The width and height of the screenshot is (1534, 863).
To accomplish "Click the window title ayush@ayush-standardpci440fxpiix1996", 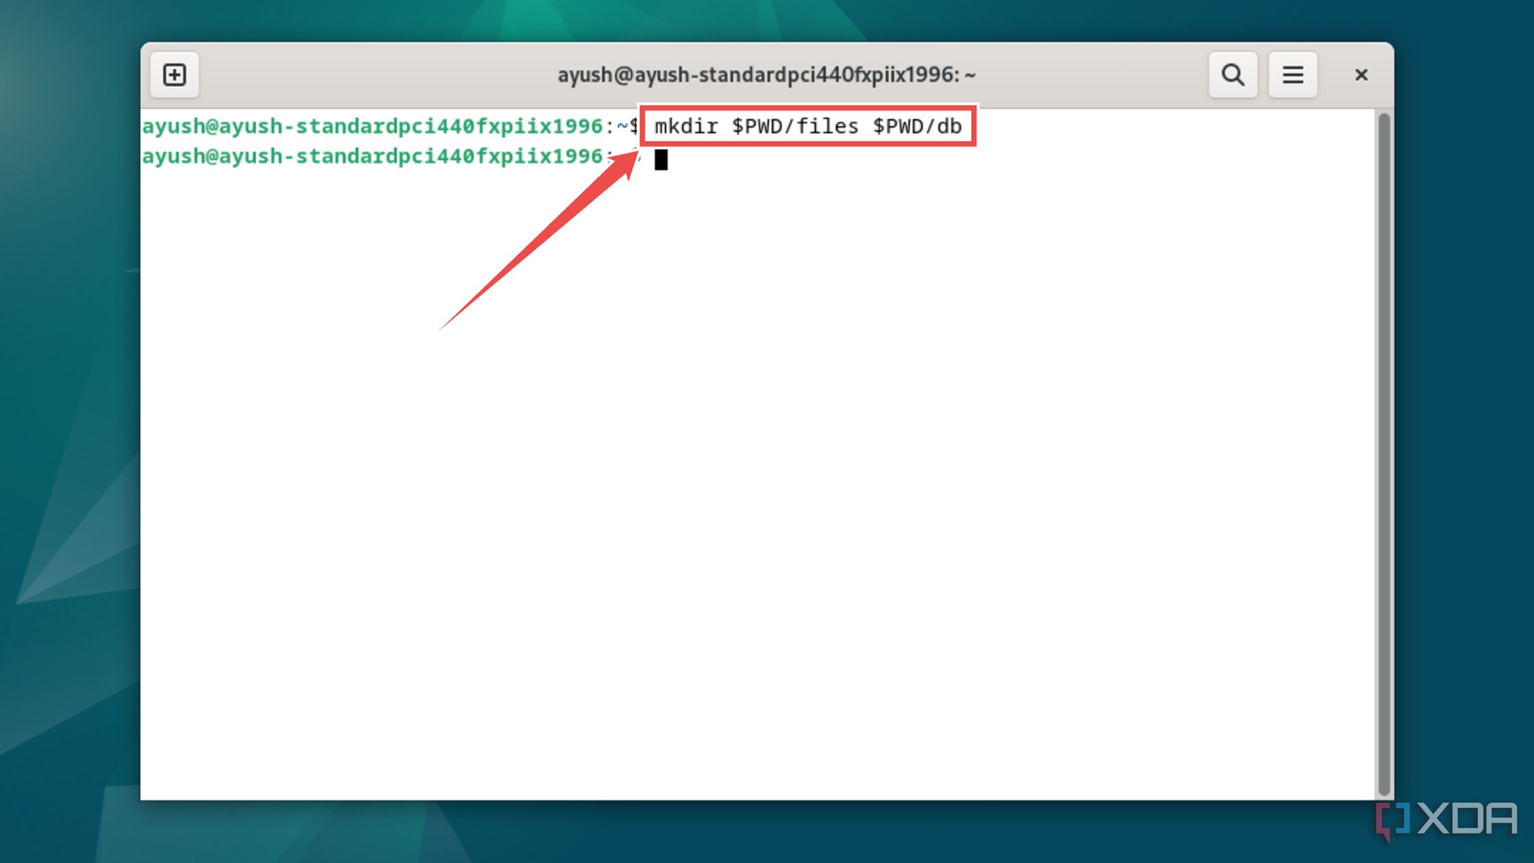I will (766, 75).
